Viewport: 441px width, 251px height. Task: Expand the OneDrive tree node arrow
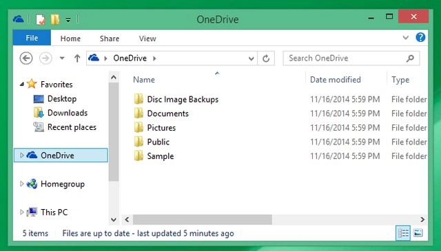point(21,155)
